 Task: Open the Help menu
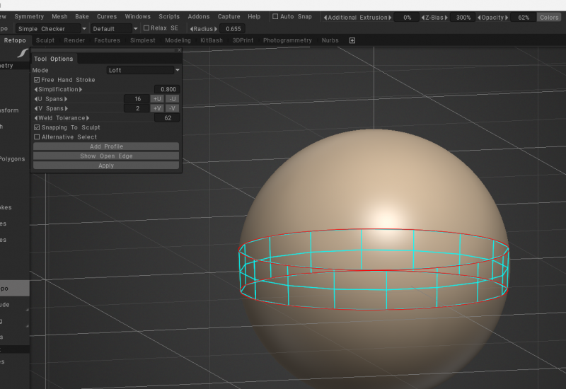click(x=254, y=16)
